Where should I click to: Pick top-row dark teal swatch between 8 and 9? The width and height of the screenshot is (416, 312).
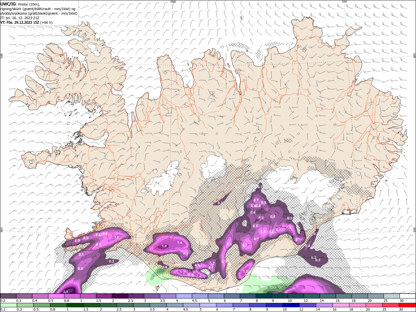(x=264, y=296)
